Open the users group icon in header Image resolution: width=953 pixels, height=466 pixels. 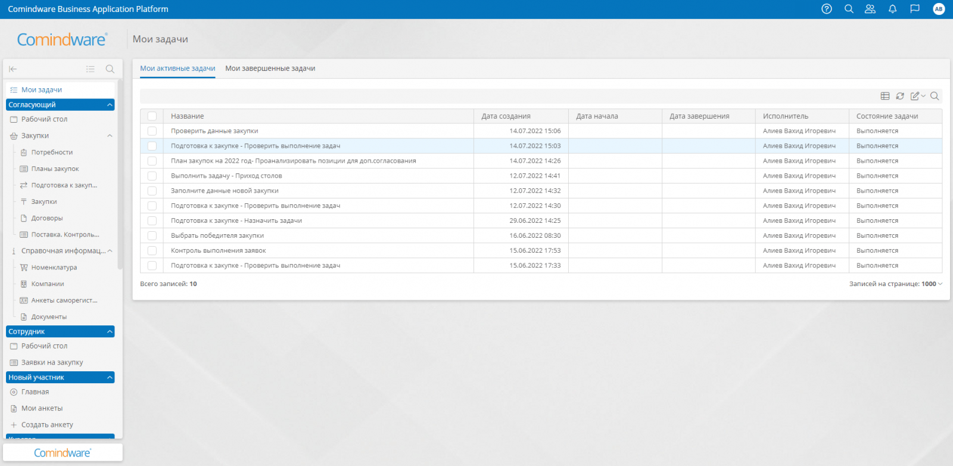[870, 9]
